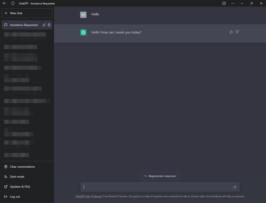266x203 pixels.
Task: Click the user message text 'Hello'
Action: click(95, 15)
